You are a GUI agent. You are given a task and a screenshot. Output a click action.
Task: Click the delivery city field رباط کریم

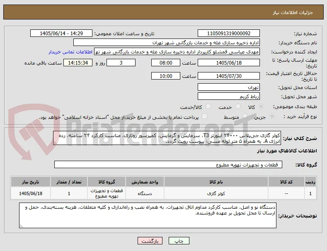(x=228, y=97)
